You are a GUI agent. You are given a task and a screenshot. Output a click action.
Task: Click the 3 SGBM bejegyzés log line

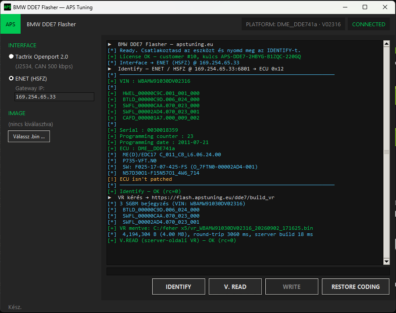[x=177, y=204]
